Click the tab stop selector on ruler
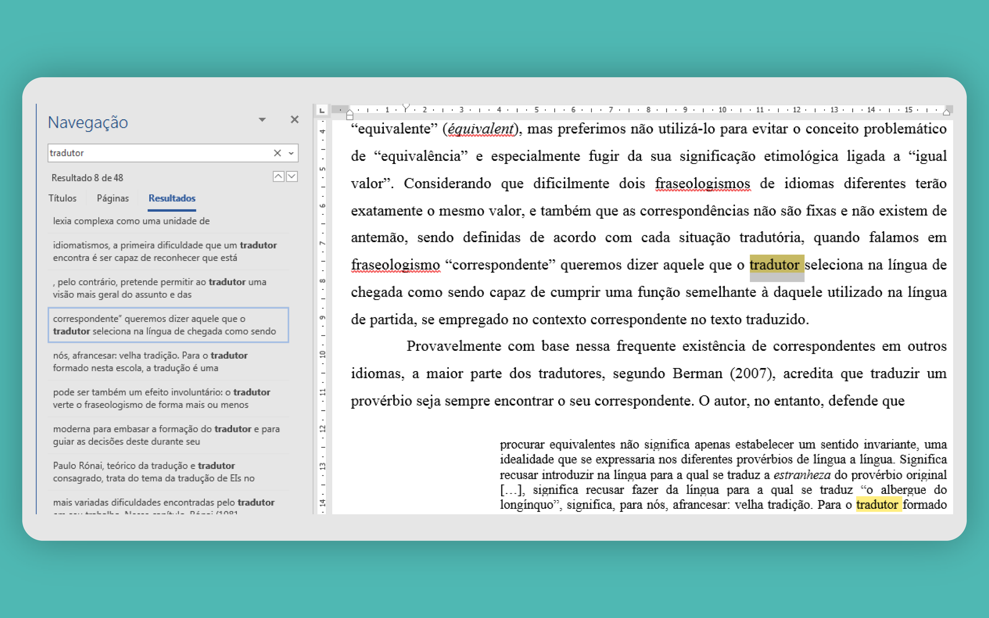 point(322,110)
